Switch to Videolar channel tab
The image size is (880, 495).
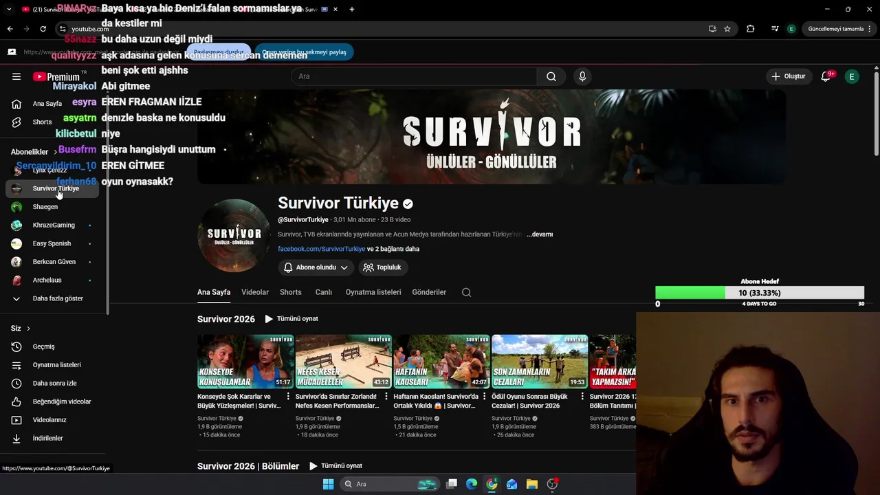click(255, 292)
